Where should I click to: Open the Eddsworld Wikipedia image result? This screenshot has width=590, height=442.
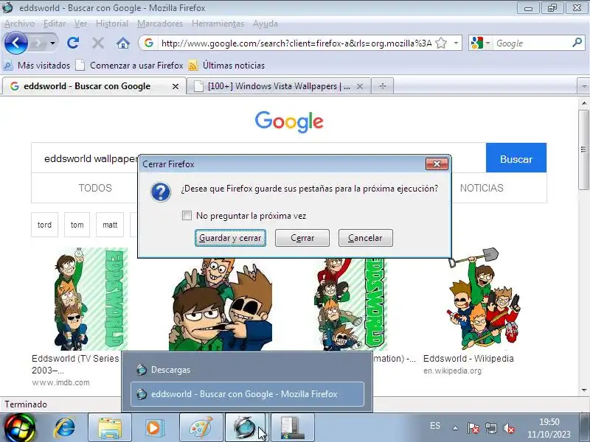point(485,299)
